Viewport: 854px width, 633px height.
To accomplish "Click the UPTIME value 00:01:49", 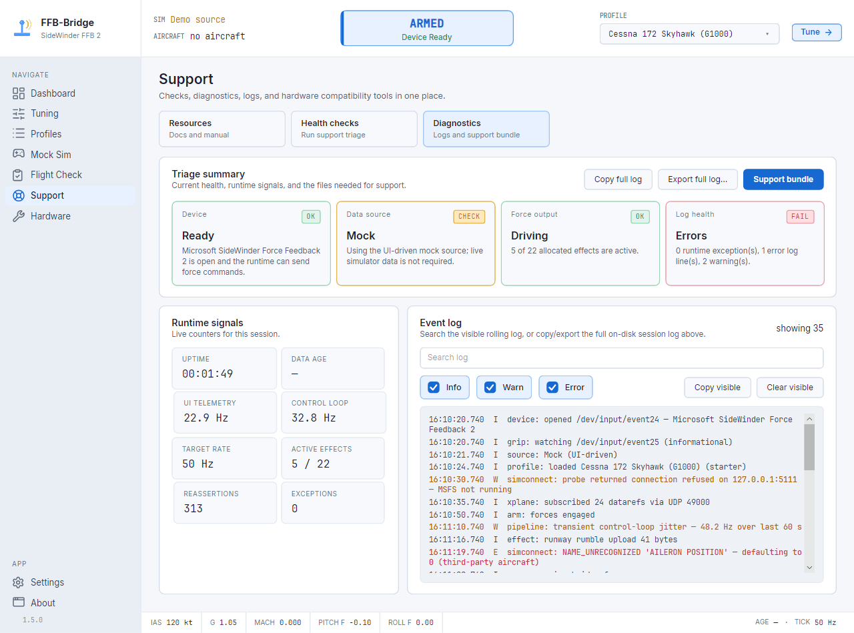I will [x=207, y=374].
